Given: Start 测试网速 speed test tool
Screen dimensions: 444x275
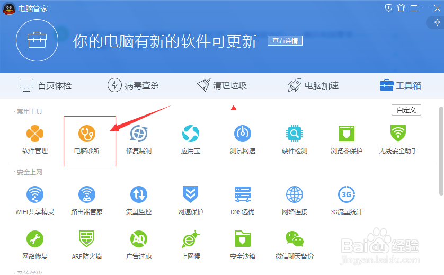Looking at the screenshot, I should [242, 134].
